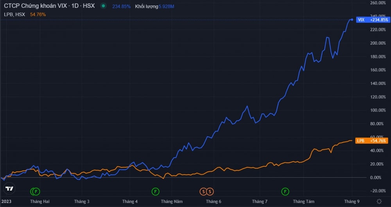
Task: Click the front F marker above Tháng Hai
Action: [36, 192]
